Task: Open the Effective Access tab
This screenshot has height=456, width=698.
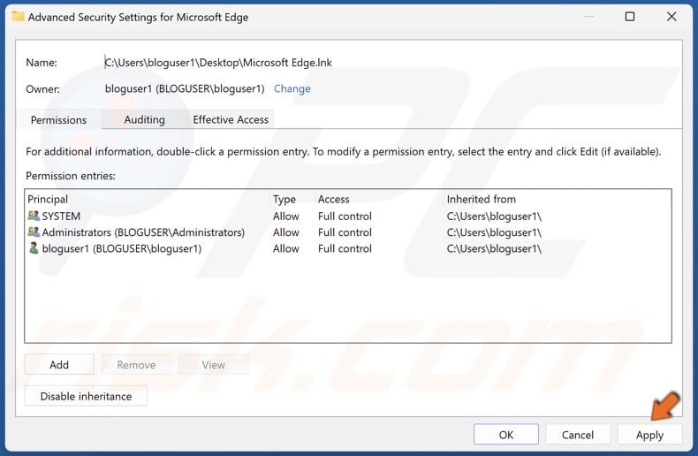Action: point(231,119)
